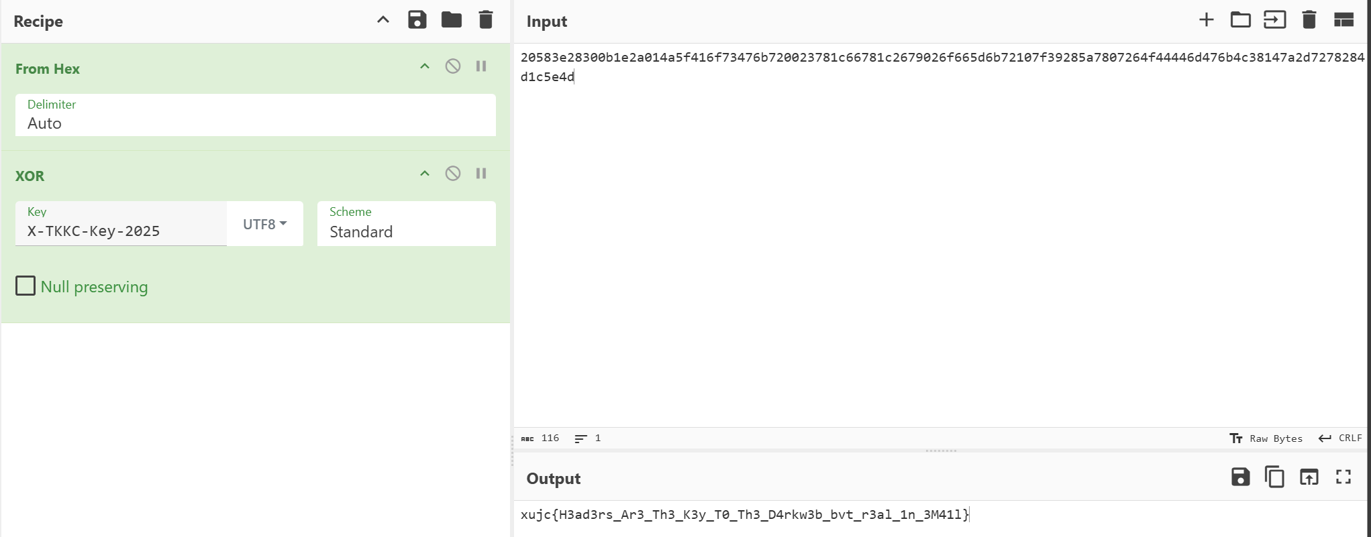Clear recipe with trash icon

[486, 20]
